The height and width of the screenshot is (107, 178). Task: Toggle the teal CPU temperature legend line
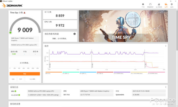[71, 73]
